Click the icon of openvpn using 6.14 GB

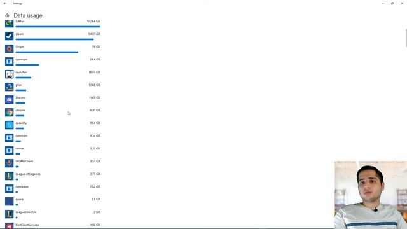(x=9, y=137)
